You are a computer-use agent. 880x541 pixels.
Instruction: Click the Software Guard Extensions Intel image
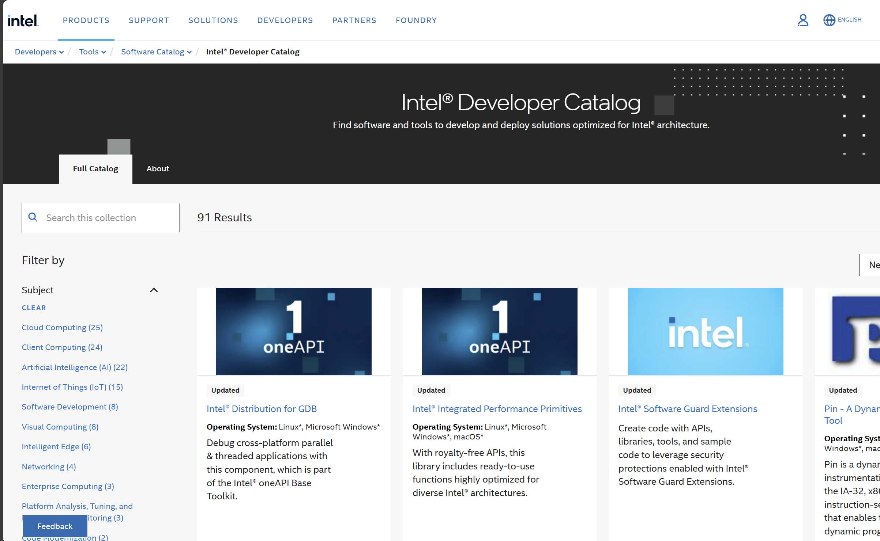point(705,331)
